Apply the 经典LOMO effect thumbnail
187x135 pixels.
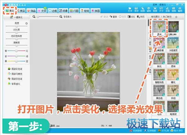coord(173,27)
